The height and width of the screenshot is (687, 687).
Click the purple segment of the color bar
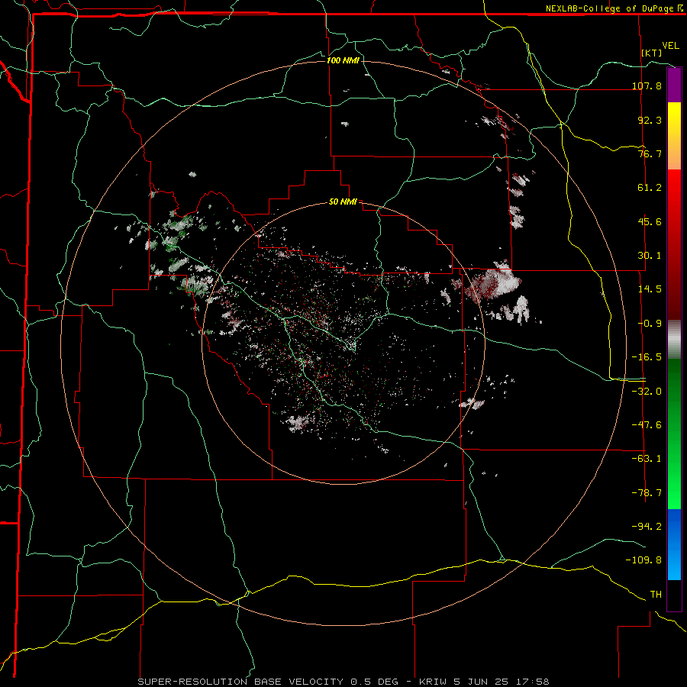[x=674, y=85]
